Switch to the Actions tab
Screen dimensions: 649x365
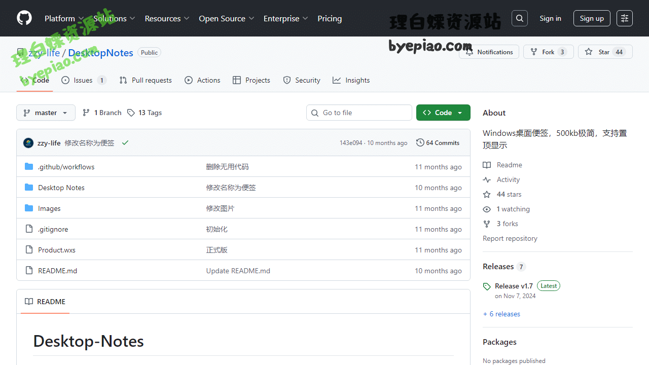202,80
